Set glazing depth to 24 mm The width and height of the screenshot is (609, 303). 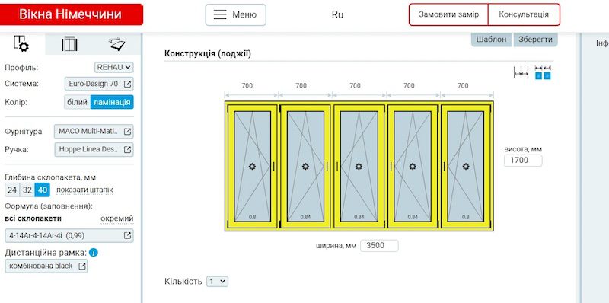[12, 190]
